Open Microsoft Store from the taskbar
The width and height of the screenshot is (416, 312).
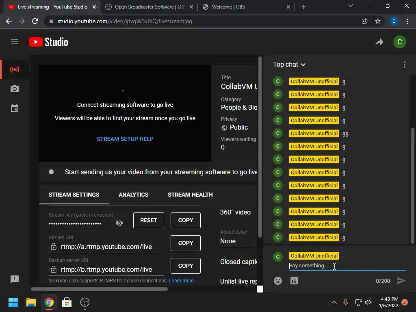click(67, 302)
